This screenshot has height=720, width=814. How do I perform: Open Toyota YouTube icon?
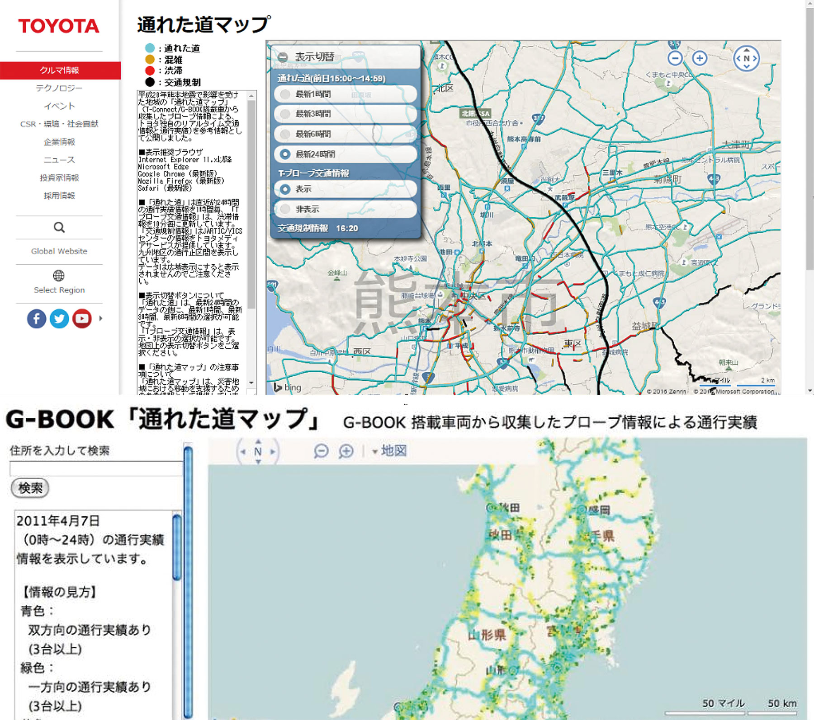tap(82, 318)
